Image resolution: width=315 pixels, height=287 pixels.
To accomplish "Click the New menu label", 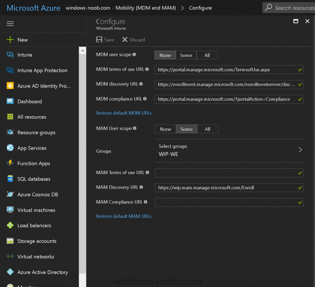I will pos(23,40).
